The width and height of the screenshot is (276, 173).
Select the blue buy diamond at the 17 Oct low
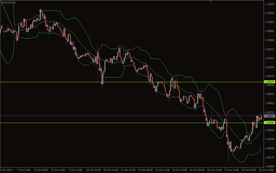[x=232, y=149]
